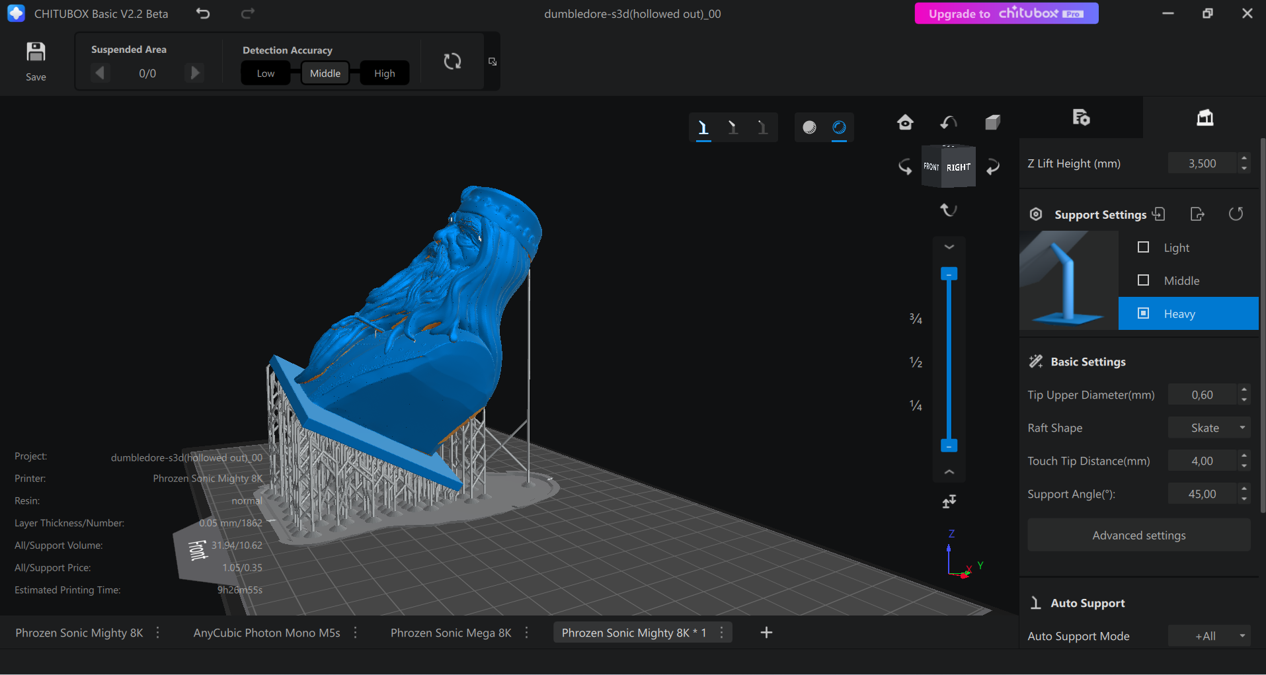Switch to solid model display mode
The width and height of the screenshot is (1266, 675).
click(x=809, y=128)
